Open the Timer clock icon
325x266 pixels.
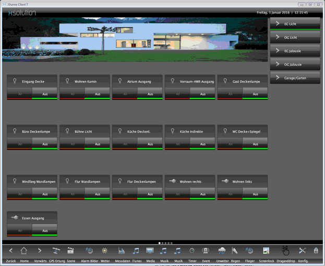pyautogui.click(x=192, y=251)
